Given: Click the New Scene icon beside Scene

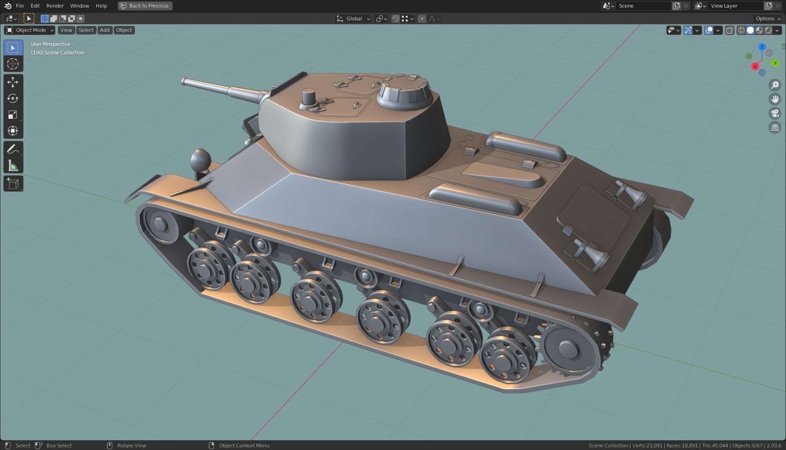Looking at the screenshot, I should 676,6.
